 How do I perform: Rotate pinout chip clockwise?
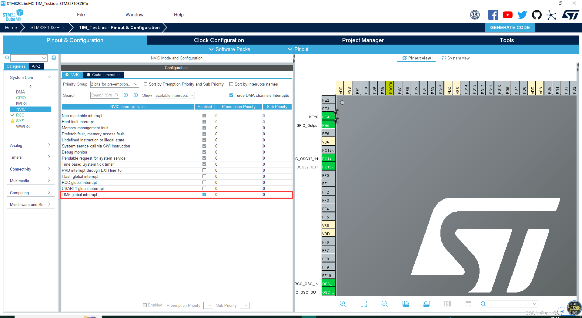(x=406, y=304)
